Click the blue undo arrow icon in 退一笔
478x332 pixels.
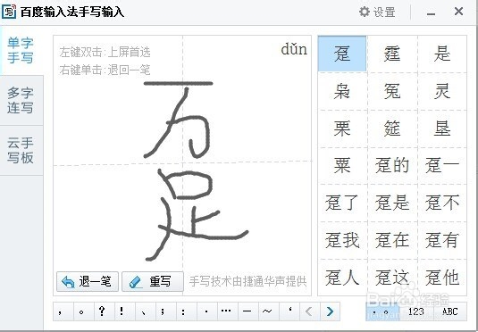(68, 282)
